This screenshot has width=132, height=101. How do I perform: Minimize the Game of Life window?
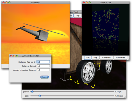pyautogui.click(x=87, y=3)
